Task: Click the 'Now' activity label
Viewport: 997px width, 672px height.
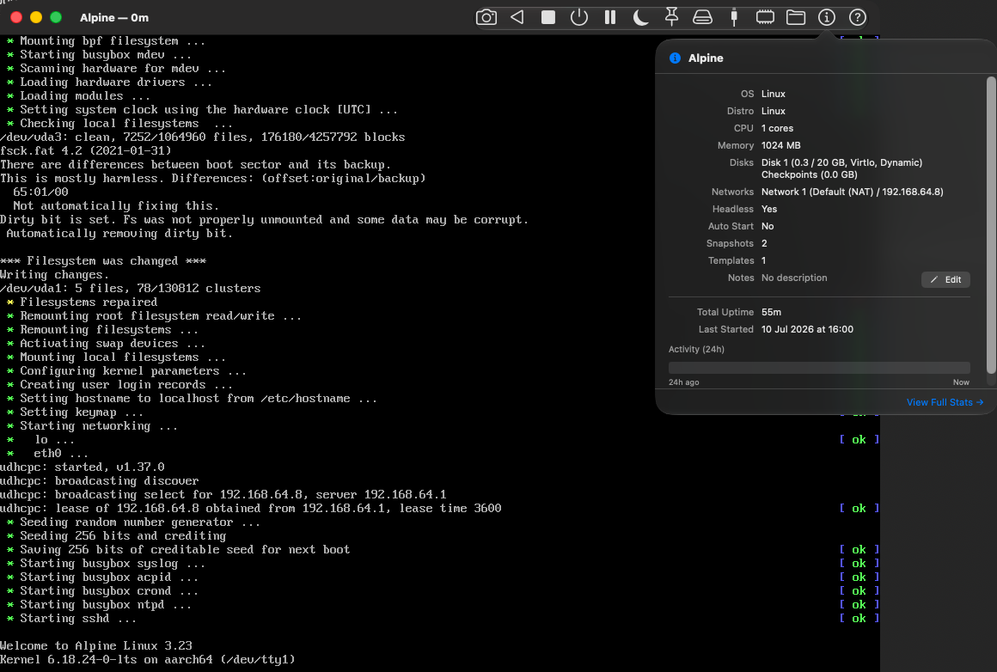Action: click(x=961, y=382)
